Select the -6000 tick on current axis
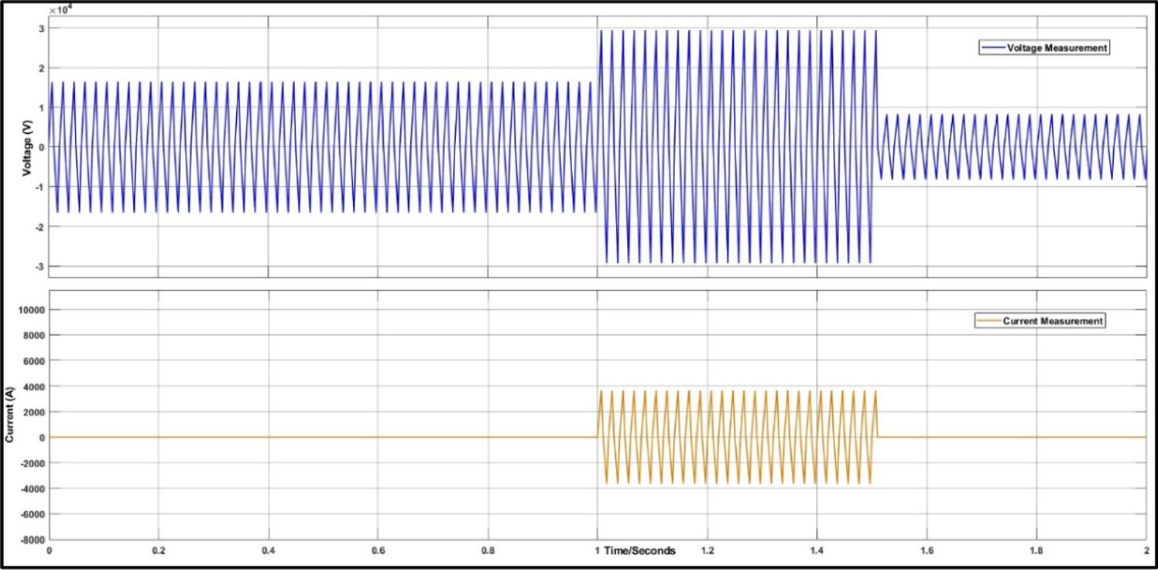Screen dimensions: 1158x570 click(x=34, y=514)
